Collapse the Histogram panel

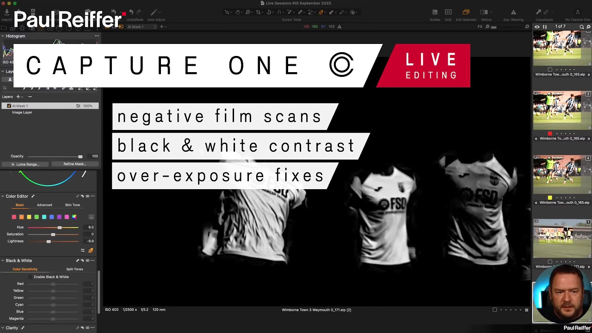pyautogui.click(x=2, y=36)
